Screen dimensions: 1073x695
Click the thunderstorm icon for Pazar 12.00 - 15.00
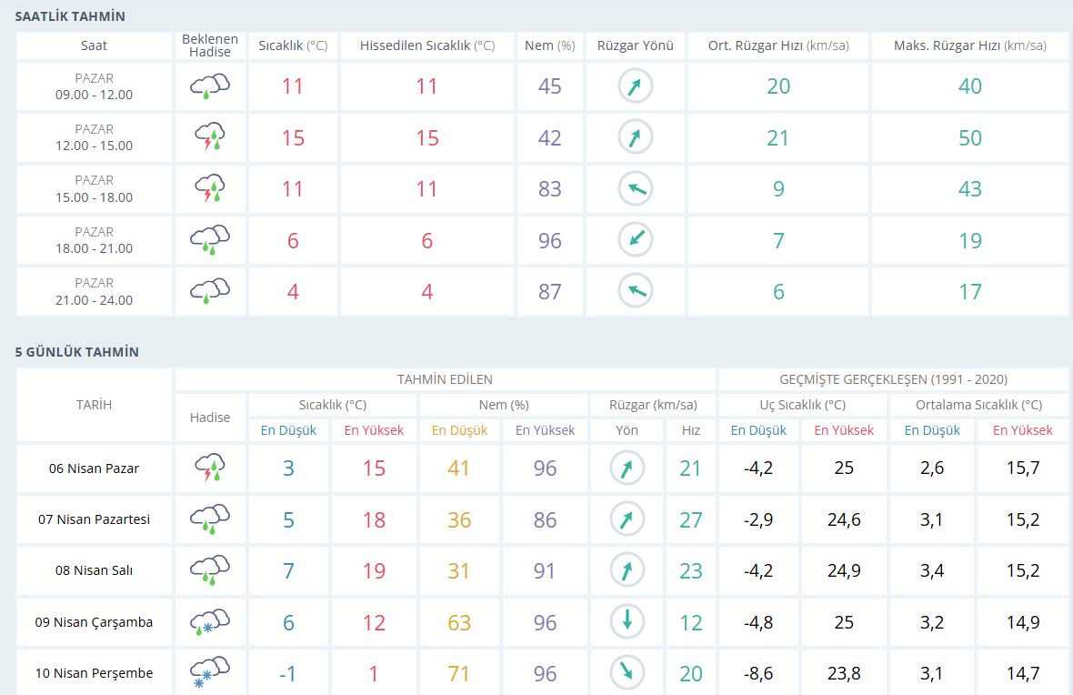click(x=209, y=137)
